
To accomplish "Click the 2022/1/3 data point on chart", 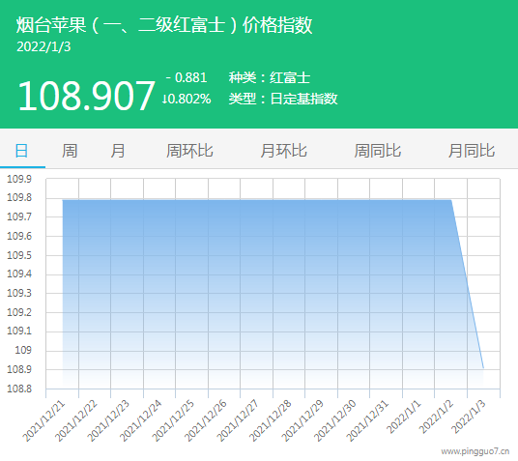I will coord(483,368).
